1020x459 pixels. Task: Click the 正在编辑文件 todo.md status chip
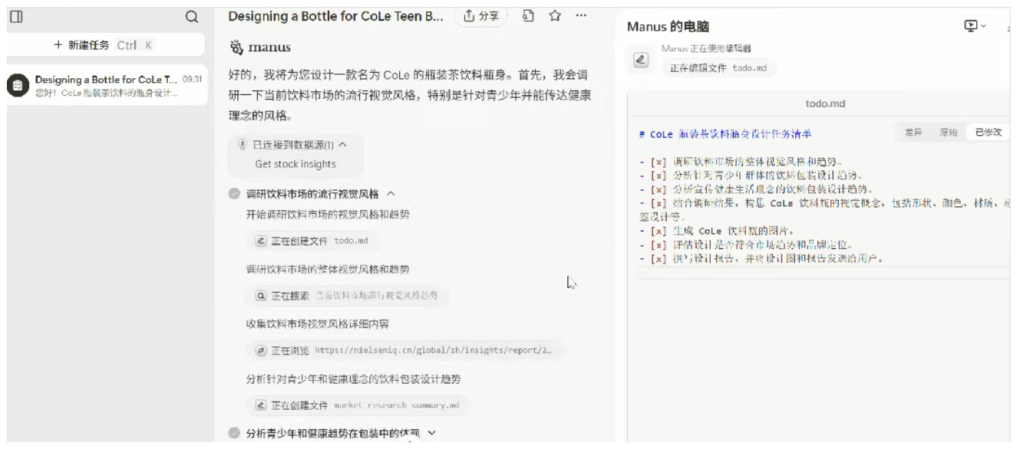[x=719, y=67]
